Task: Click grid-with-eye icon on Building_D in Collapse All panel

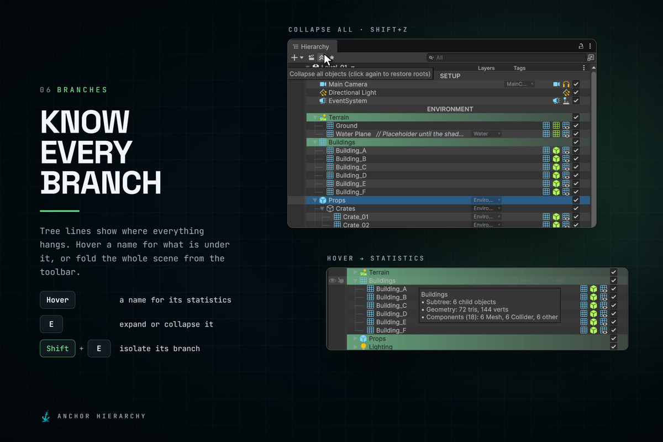Action: [x=566, y=176]
